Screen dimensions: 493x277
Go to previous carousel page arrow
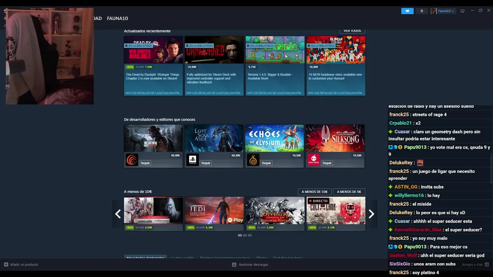point(118,214)
